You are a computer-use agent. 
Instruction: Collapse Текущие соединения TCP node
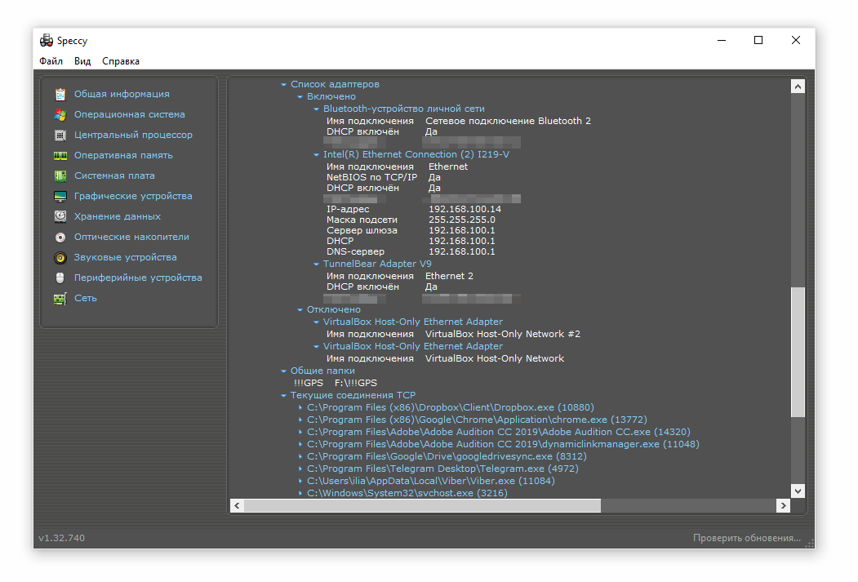point(283,395)
